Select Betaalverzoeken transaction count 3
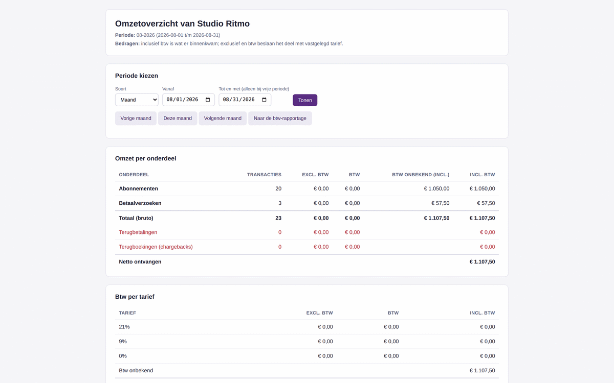The image size is (614, 383). point(280,203)
